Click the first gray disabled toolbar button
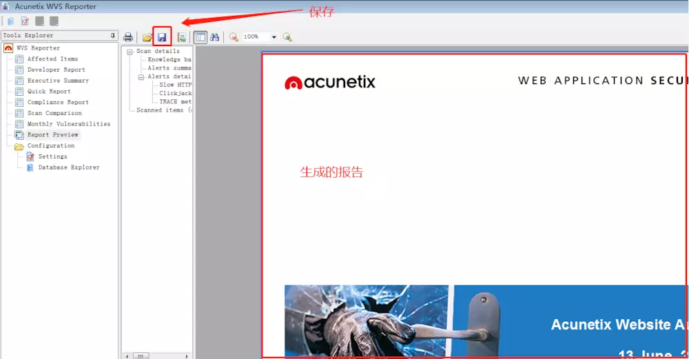This screenshot has height=359, width=689. pos(39,21)
